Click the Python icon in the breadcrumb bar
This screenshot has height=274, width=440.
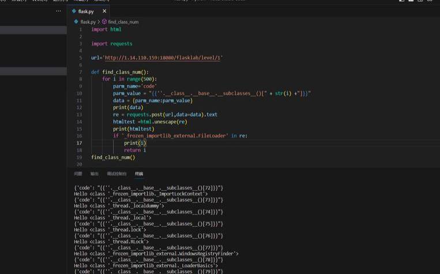(76, 21)
